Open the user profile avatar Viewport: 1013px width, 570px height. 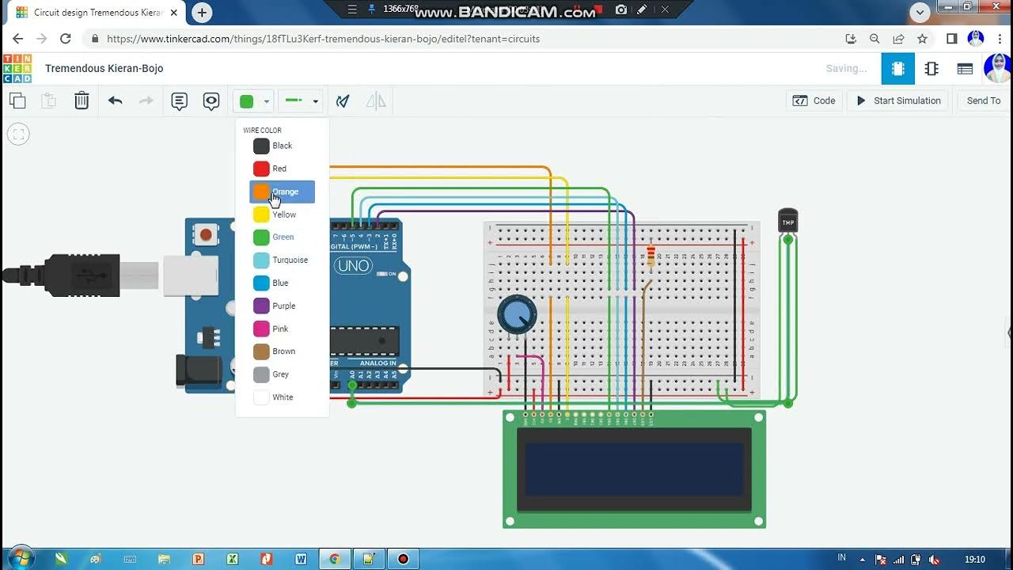click(x=997, y=68)
